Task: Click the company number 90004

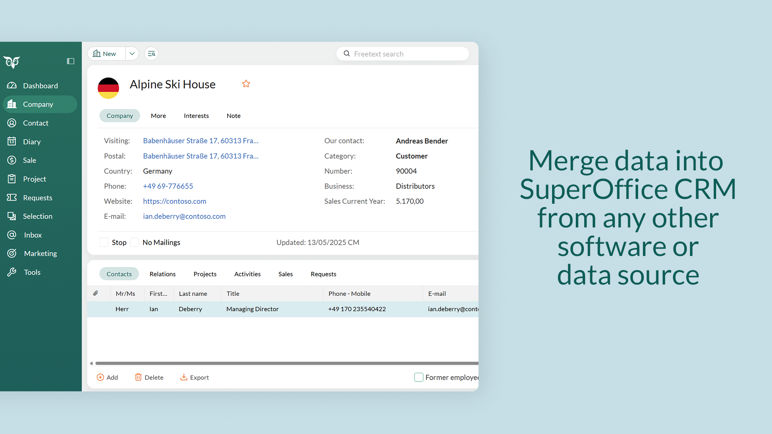Action: pos(406,171)
